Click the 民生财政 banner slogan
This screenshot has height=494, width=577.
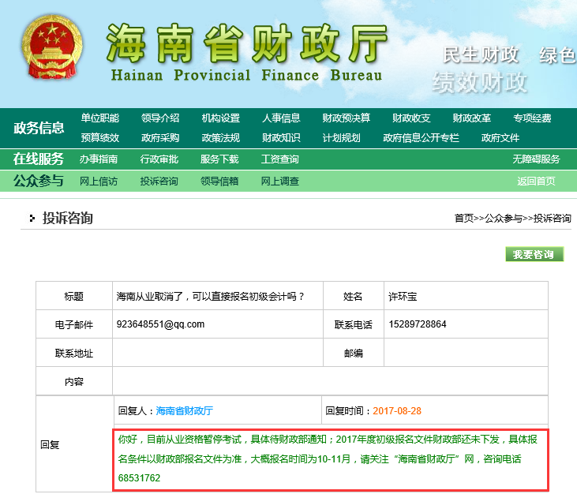(x=480, y=54)
